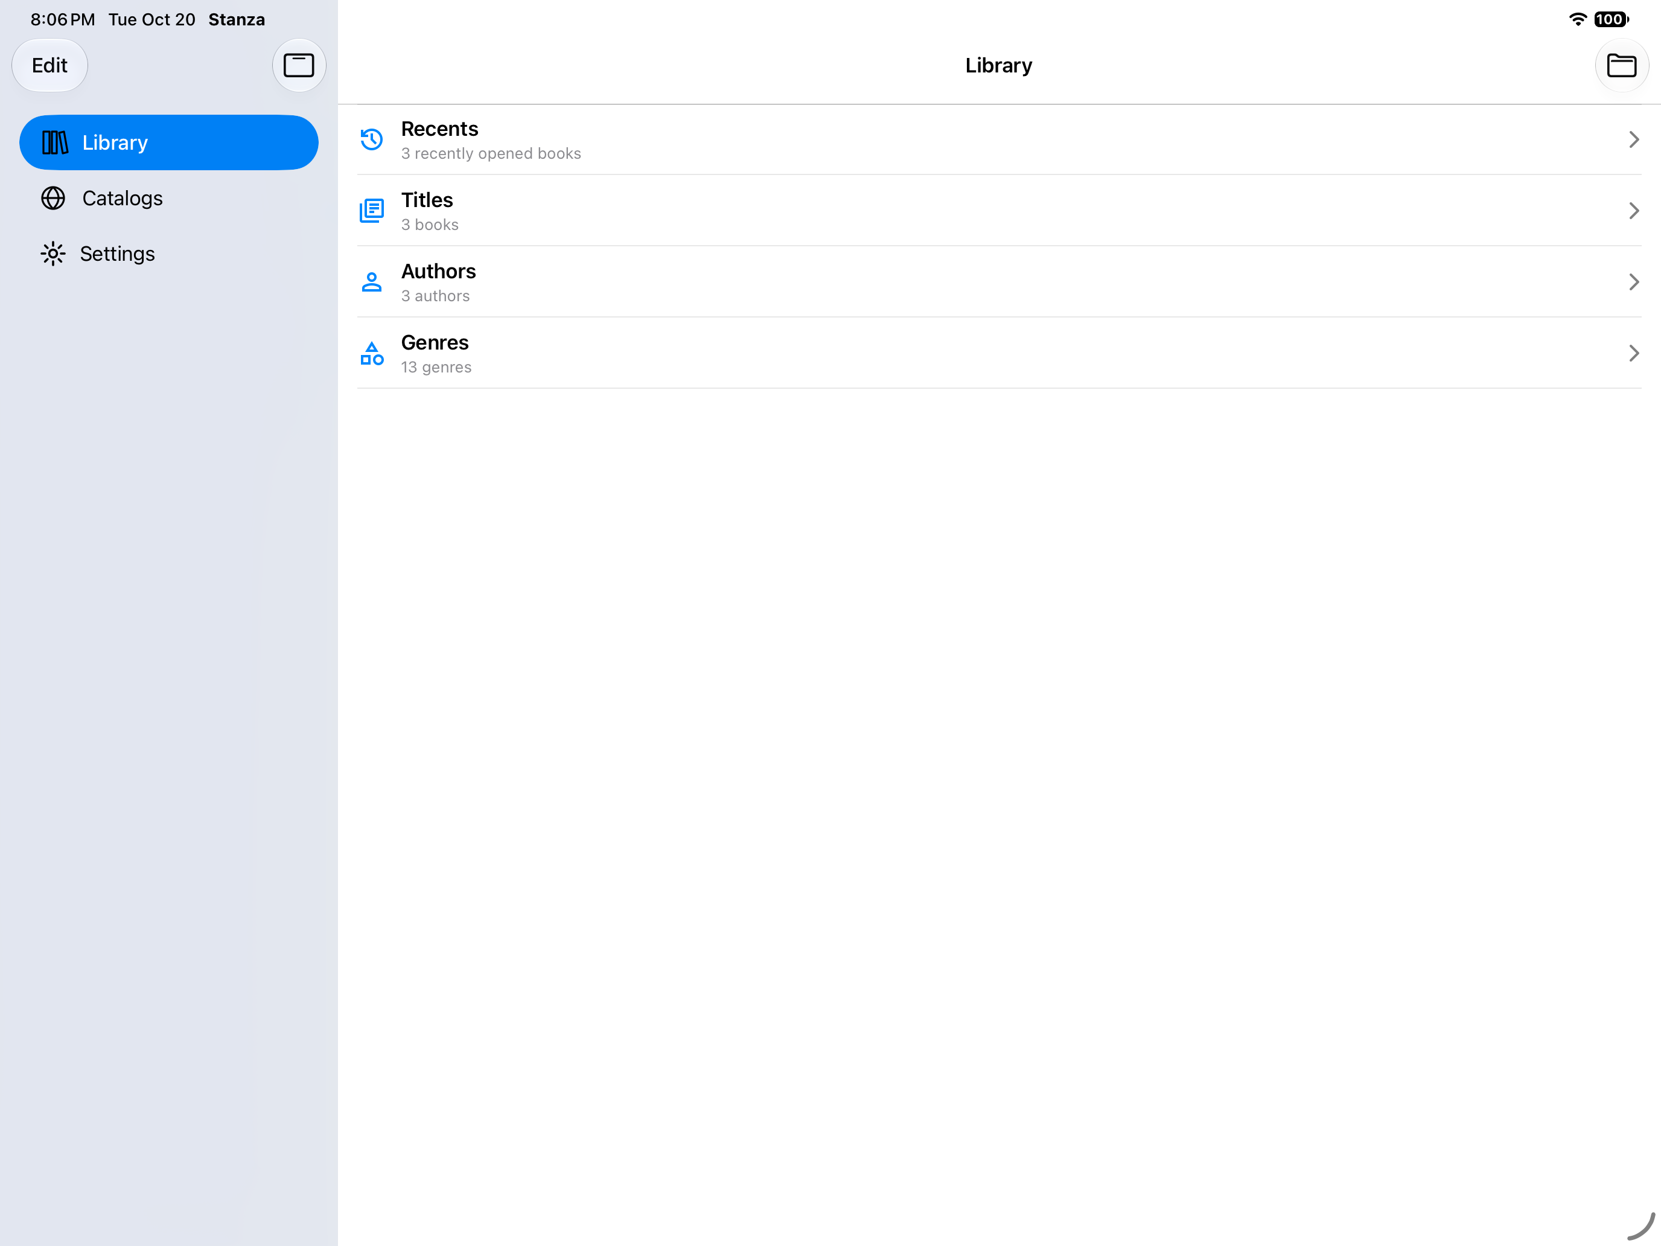The width and height of the screenshot is (1661, 1246).
Task: Open the Recents row title
Action: [x=439, y=129]
